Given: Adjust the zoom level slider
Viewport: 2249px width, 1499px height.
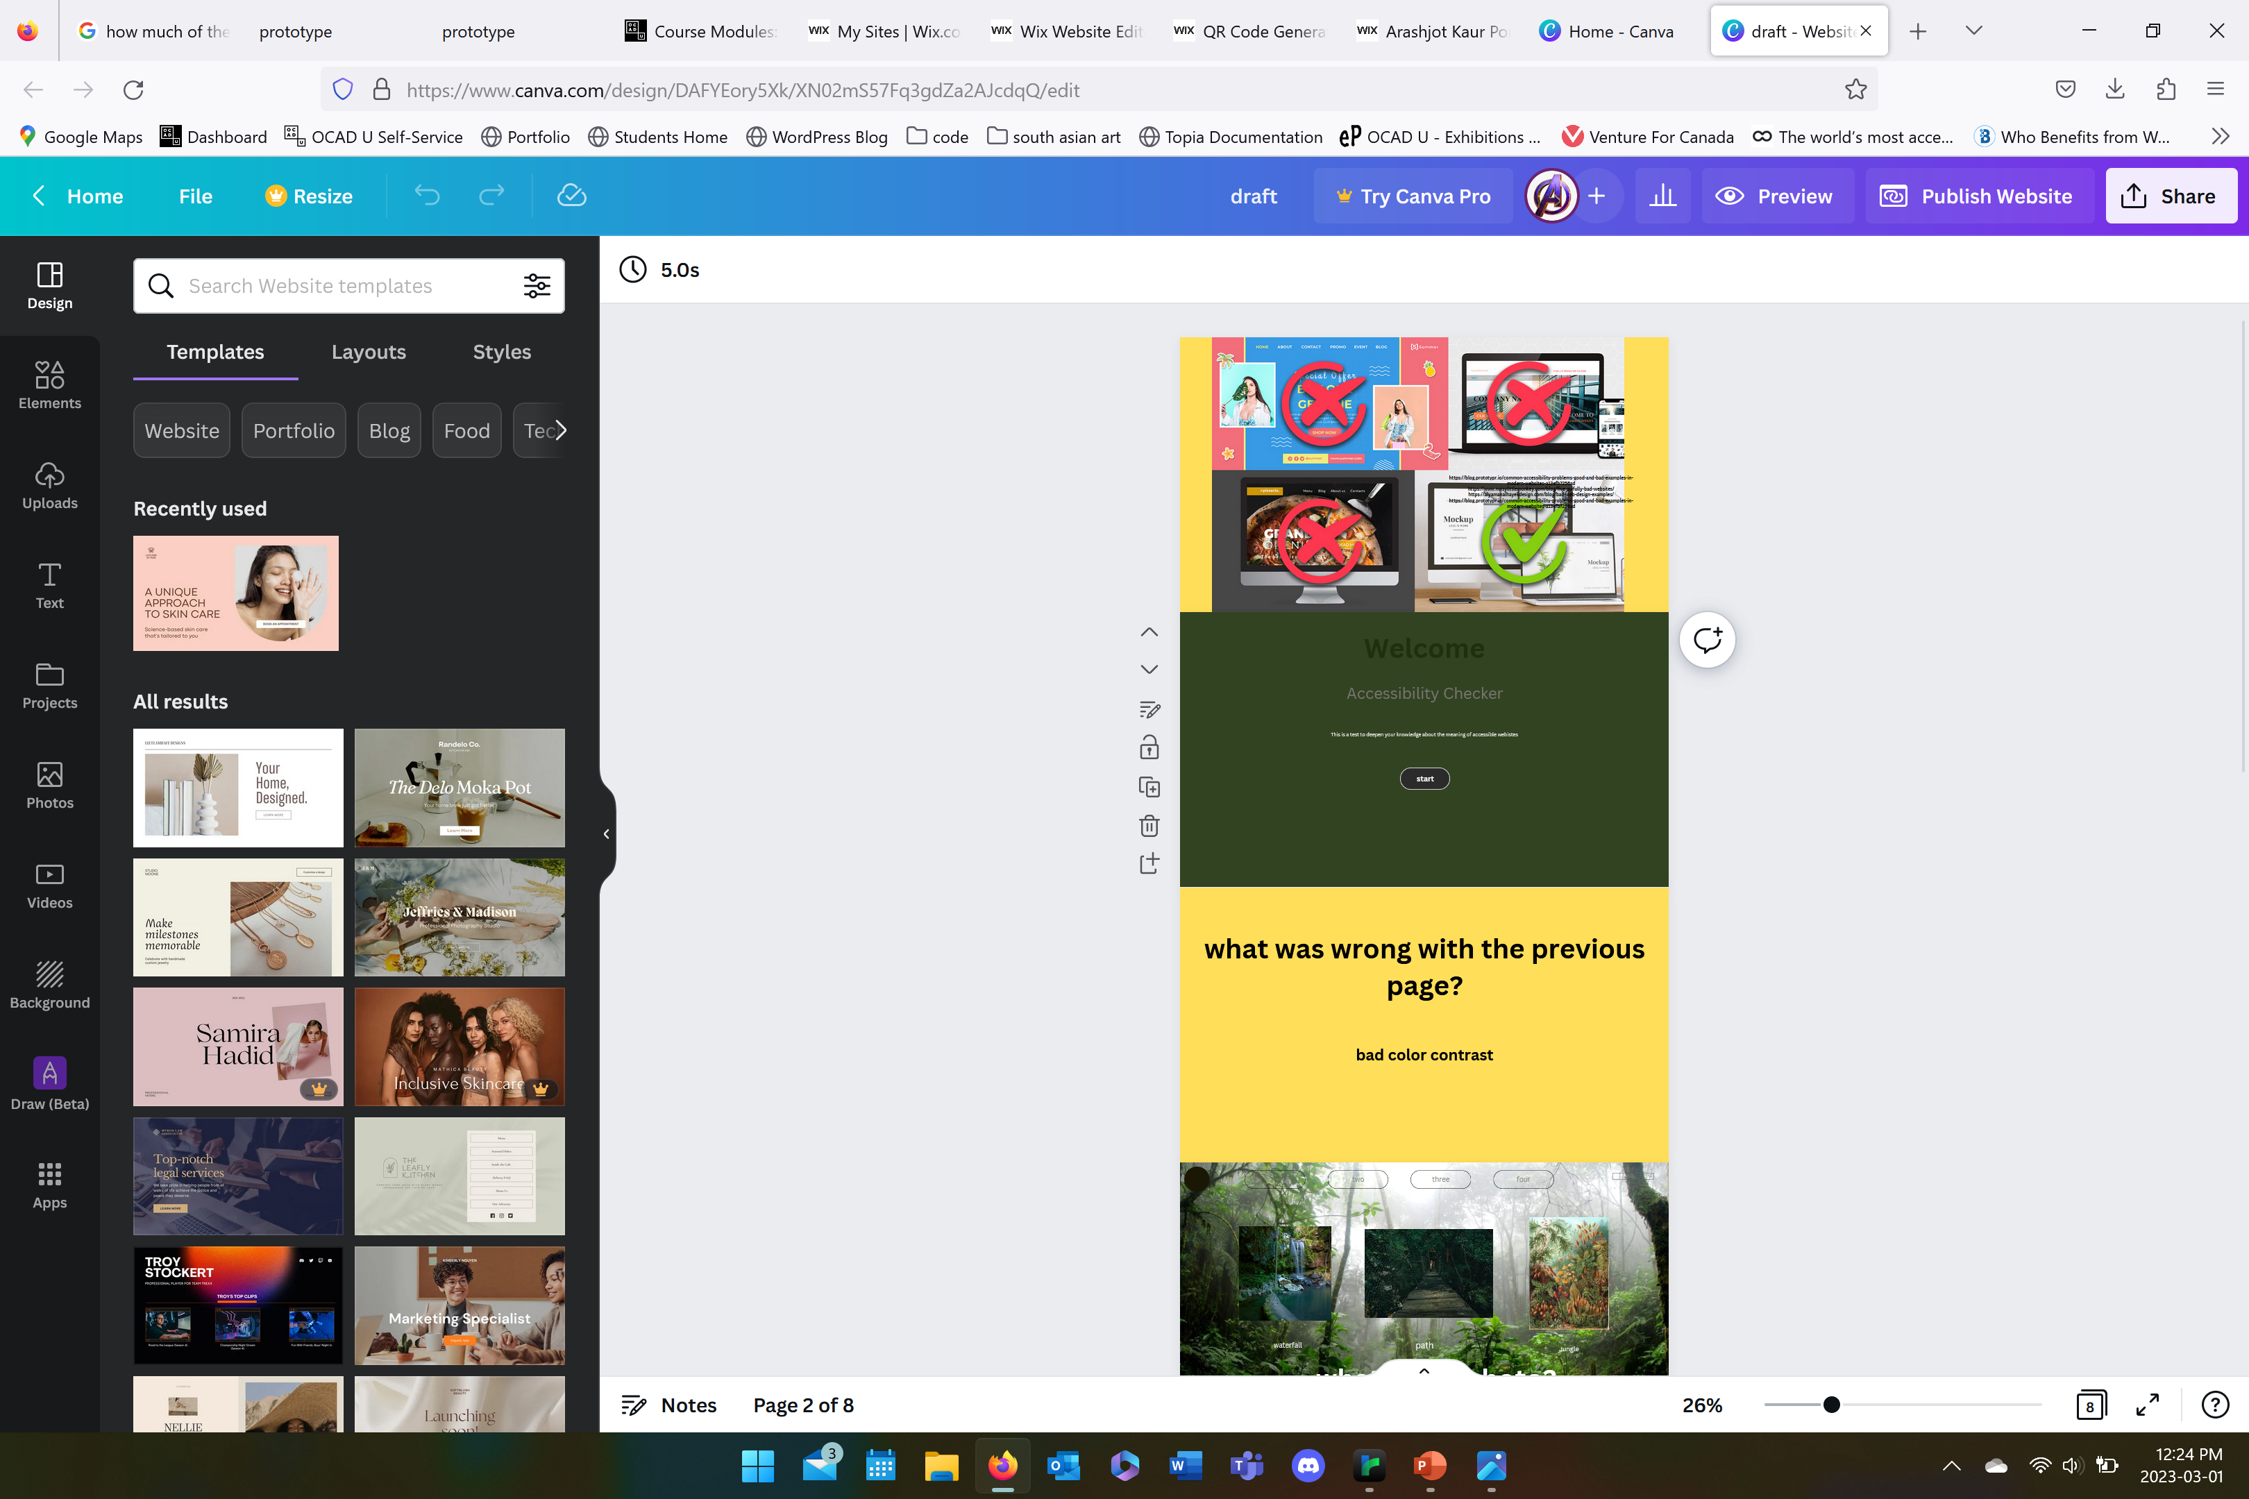Looking at the screenshot, I should pos(1831,1405).
